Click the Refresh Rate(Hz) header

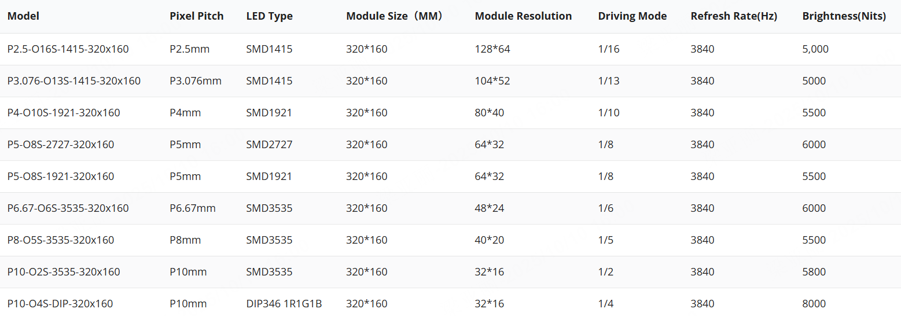click(x=733, y=16)
